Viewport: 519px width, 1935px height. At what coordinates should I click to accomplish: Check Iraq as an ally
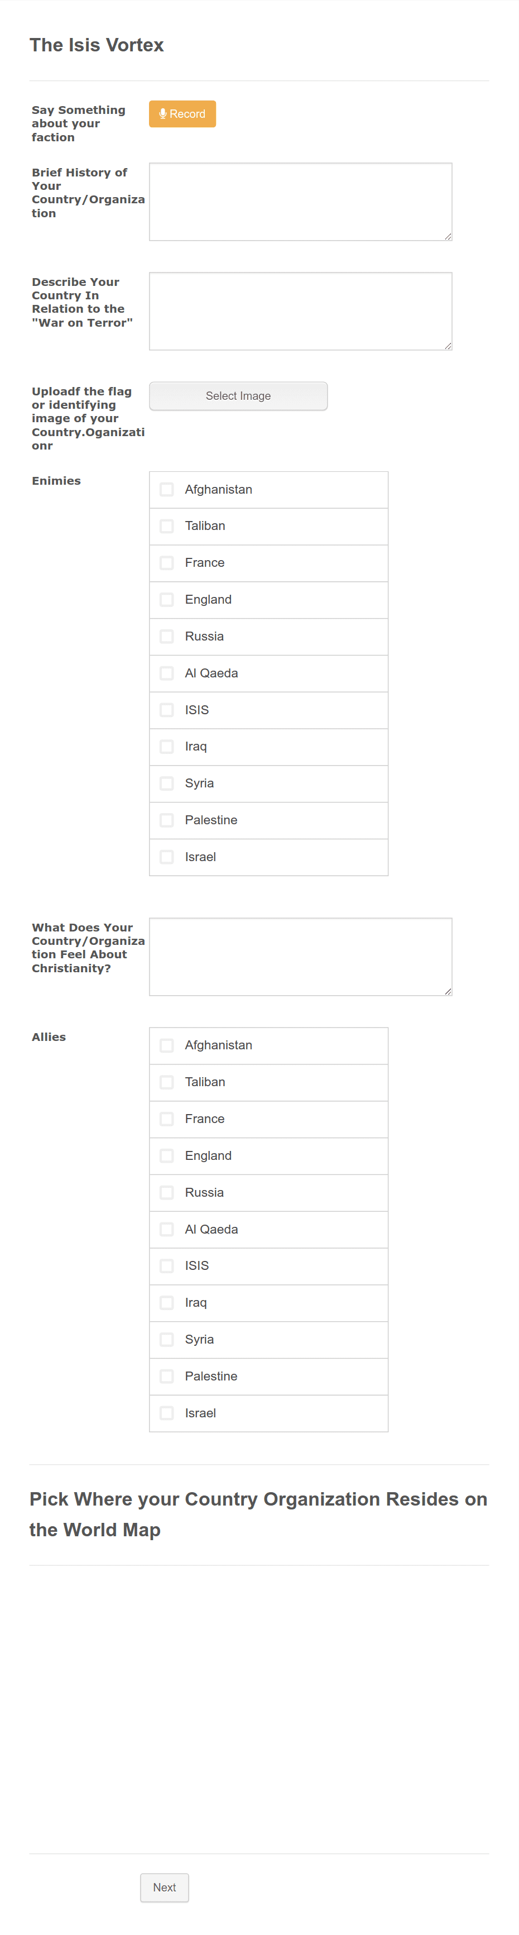pos(166,1302)
